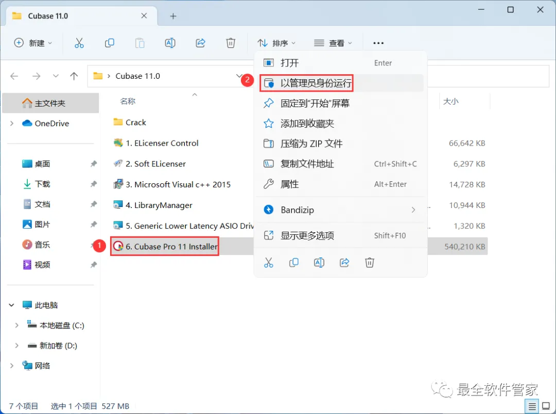Click the Rename icon in toolbar
Viewport: 556px width, 414px height.
pos(170,43)
